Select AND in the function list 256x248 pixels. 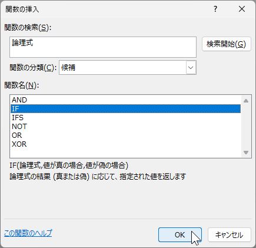125,100
